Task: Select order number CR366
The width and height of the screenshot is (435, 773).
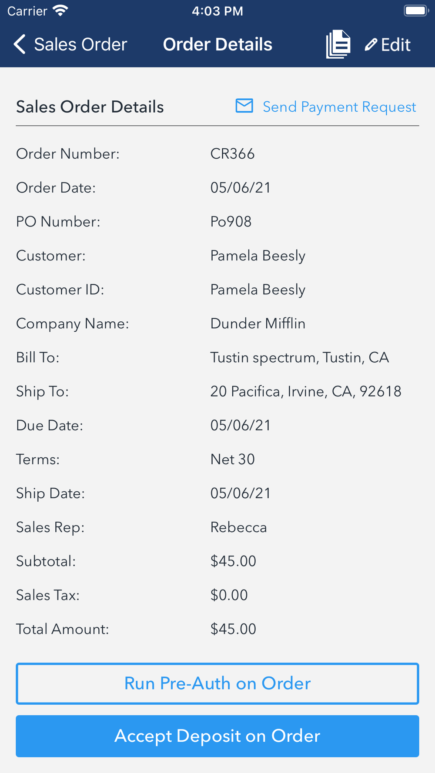Action: click(232, 154)
